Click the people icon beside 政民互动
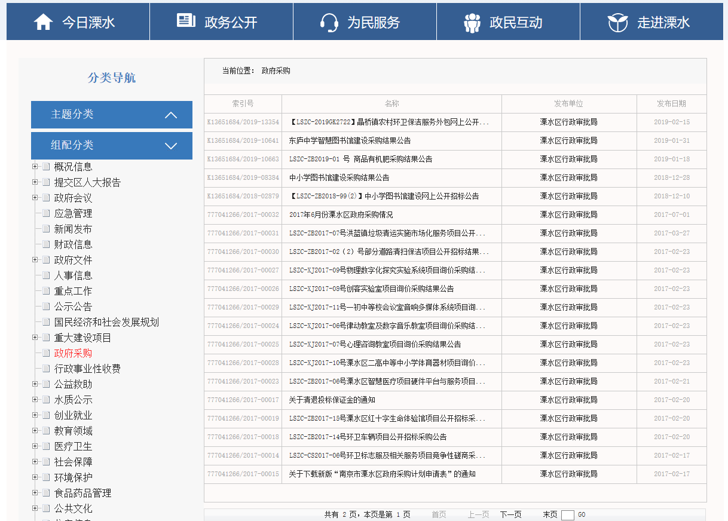This screenshot has height=521, width=728. click(472, 23)
